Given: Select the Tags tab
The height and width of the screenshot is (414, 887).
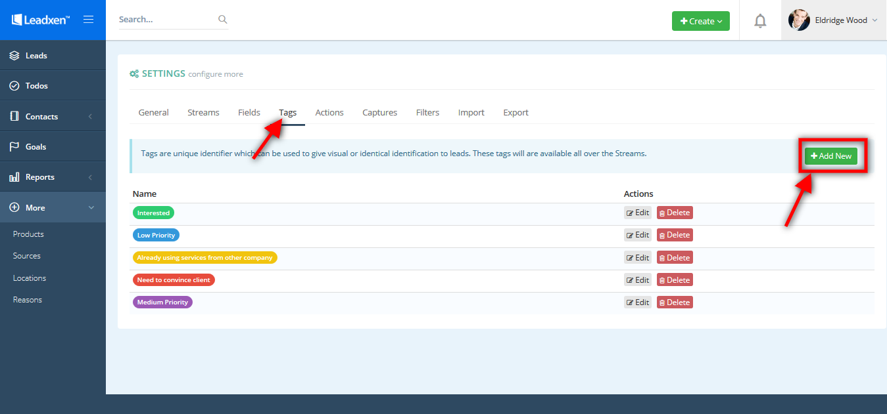Looking at the screenshot, I should tap(288, 113).
